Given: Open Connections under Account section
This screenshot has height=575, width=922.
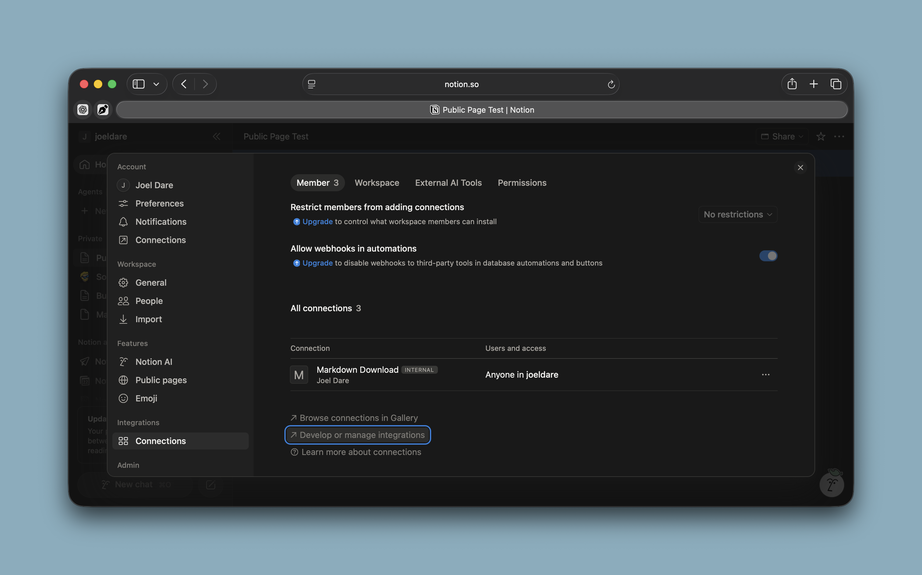Looking at the screenshot, I should (x=181, y=240).
